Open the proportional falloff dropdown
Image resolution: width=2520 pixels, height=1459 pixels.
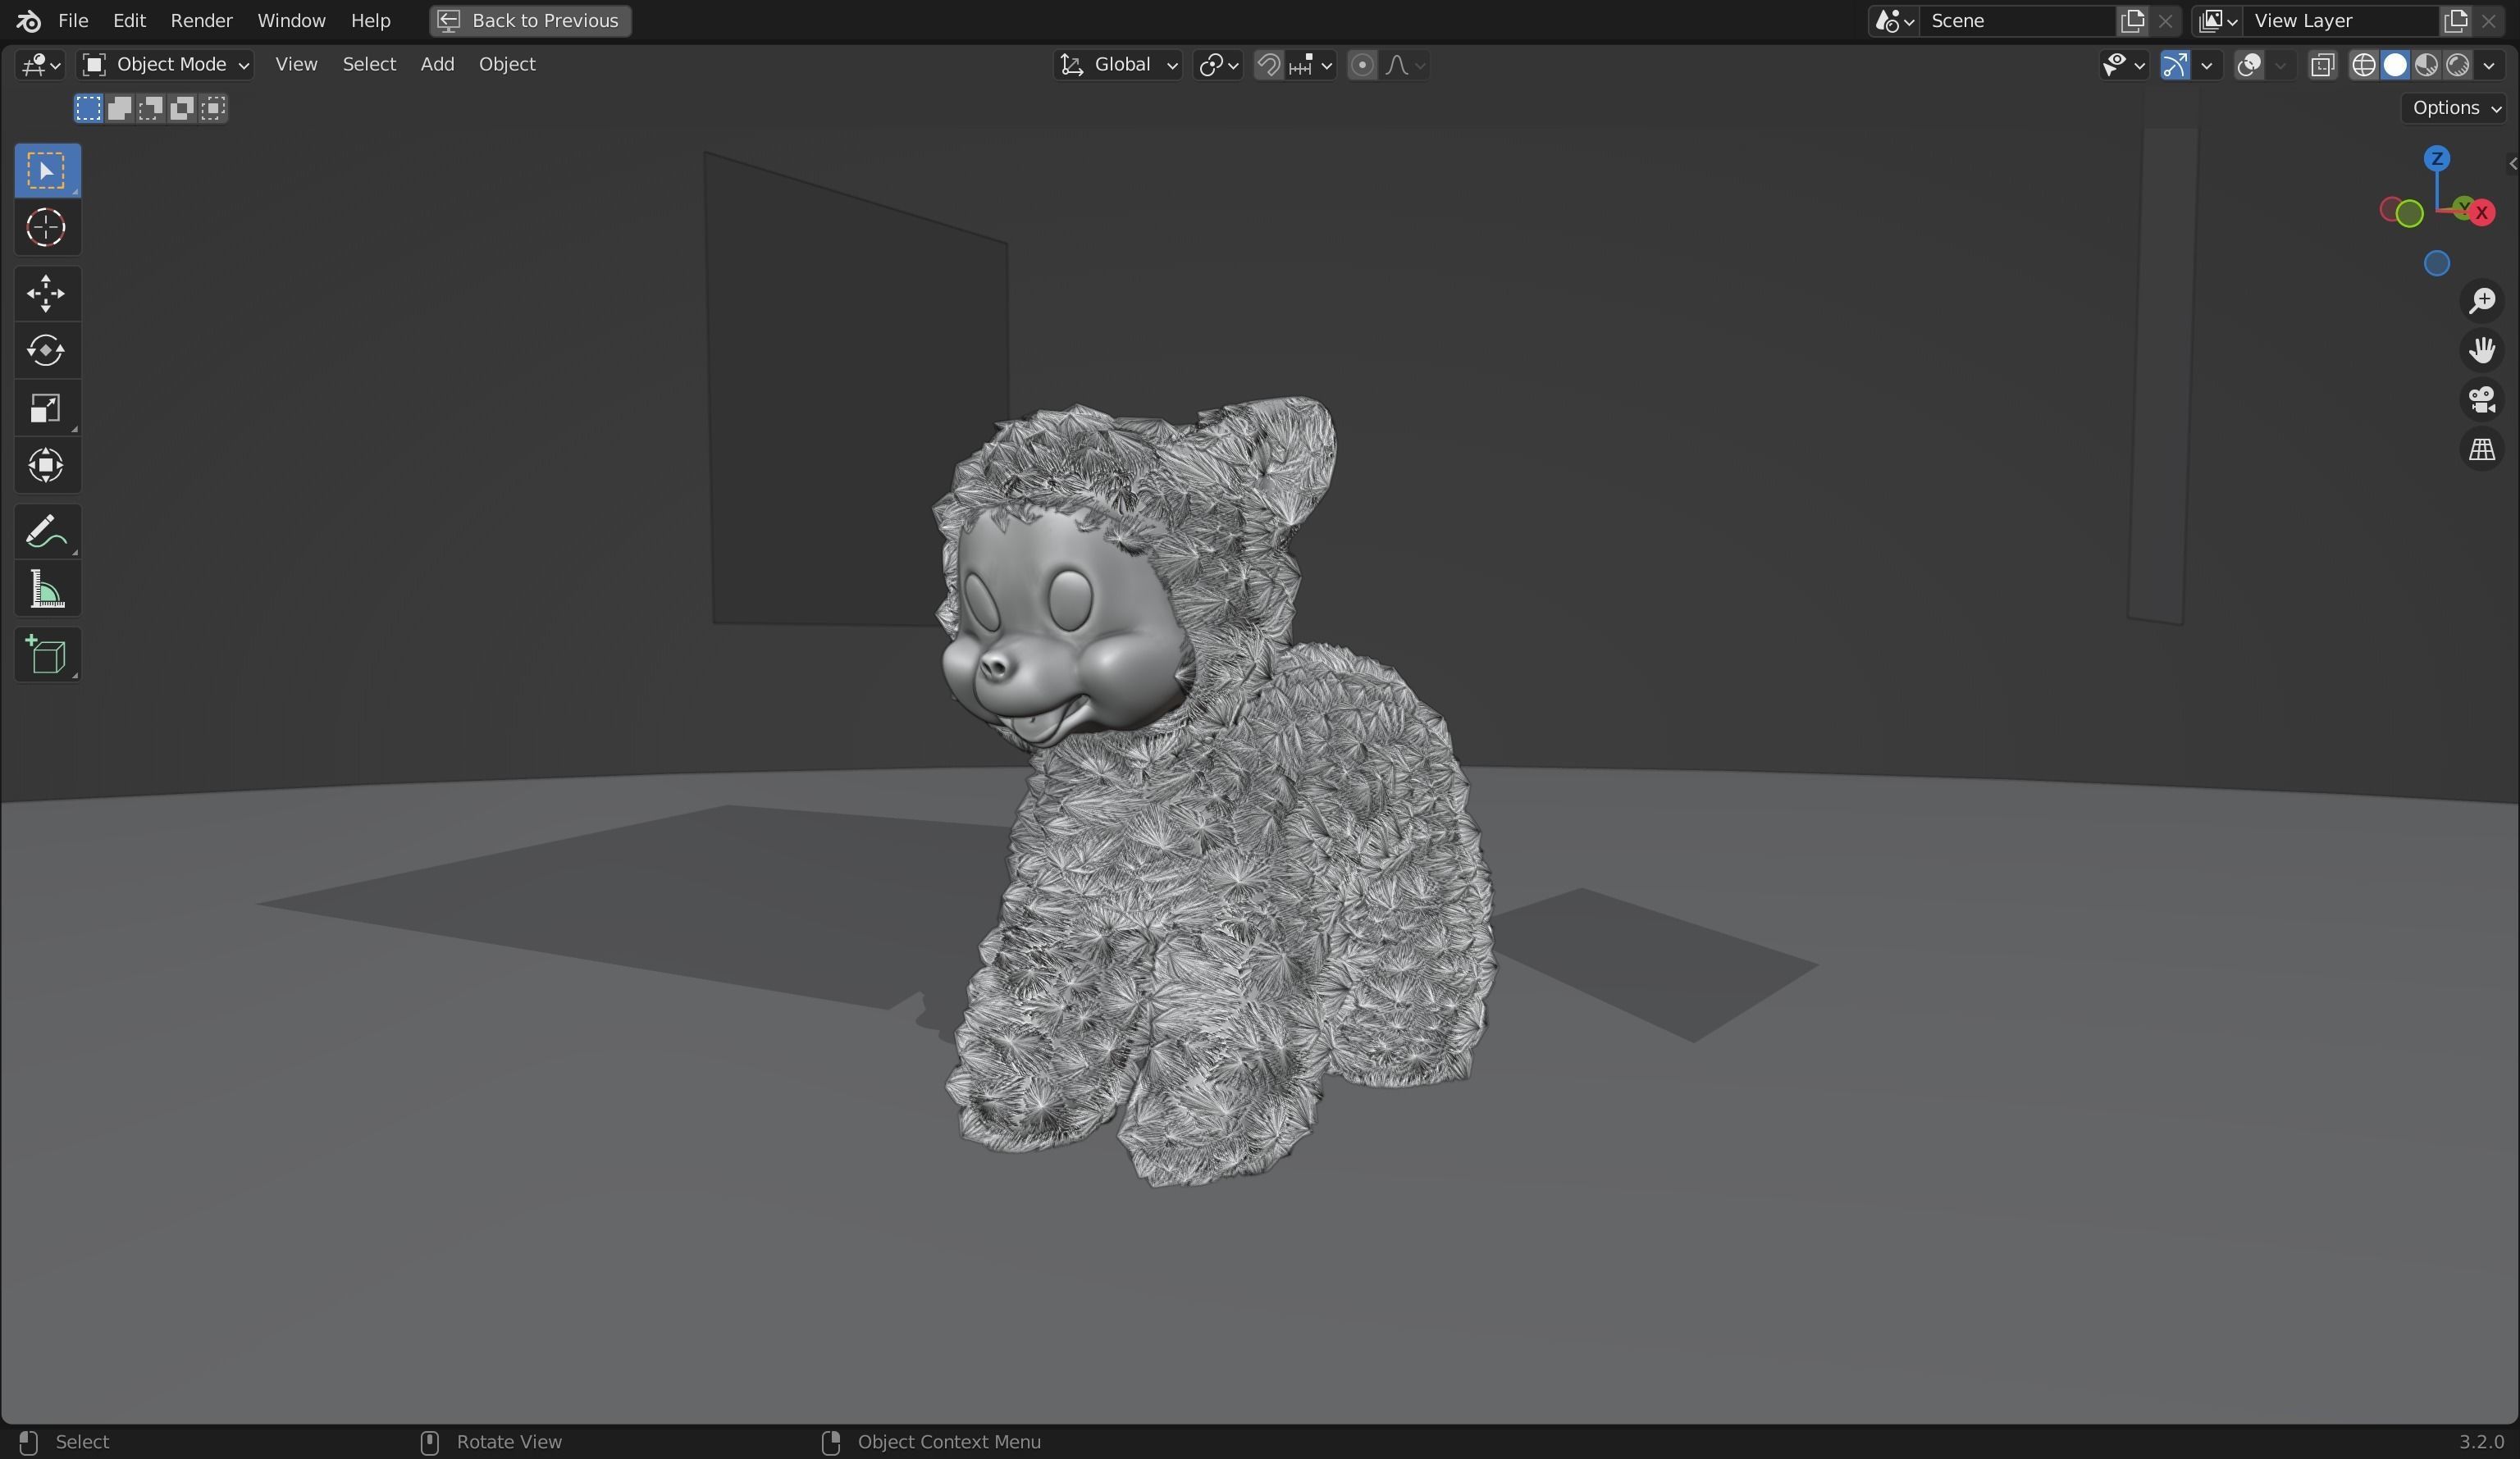[x=1405, y=65]
